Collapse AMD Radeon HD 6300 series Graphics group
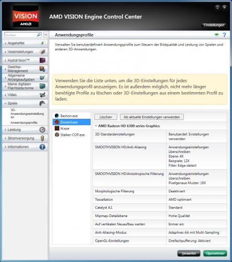The image size is (232, 262). coord(96,126)
